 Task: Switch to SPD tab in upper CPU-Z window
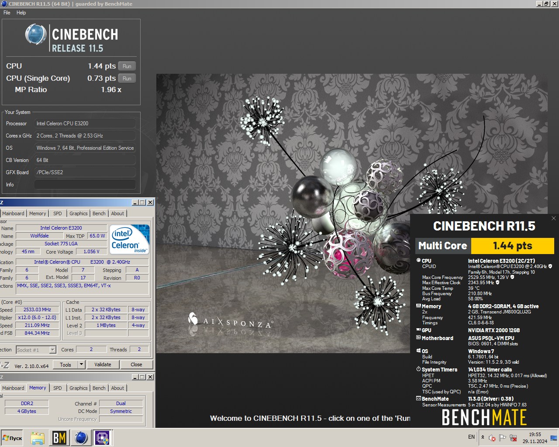tap(58, 213)
